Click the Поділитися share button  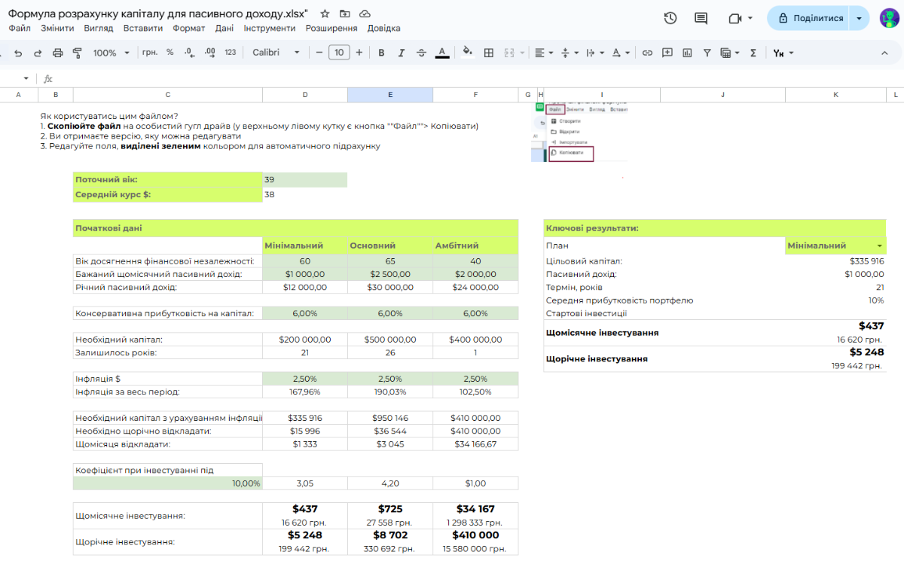click(x=811, y=18)
